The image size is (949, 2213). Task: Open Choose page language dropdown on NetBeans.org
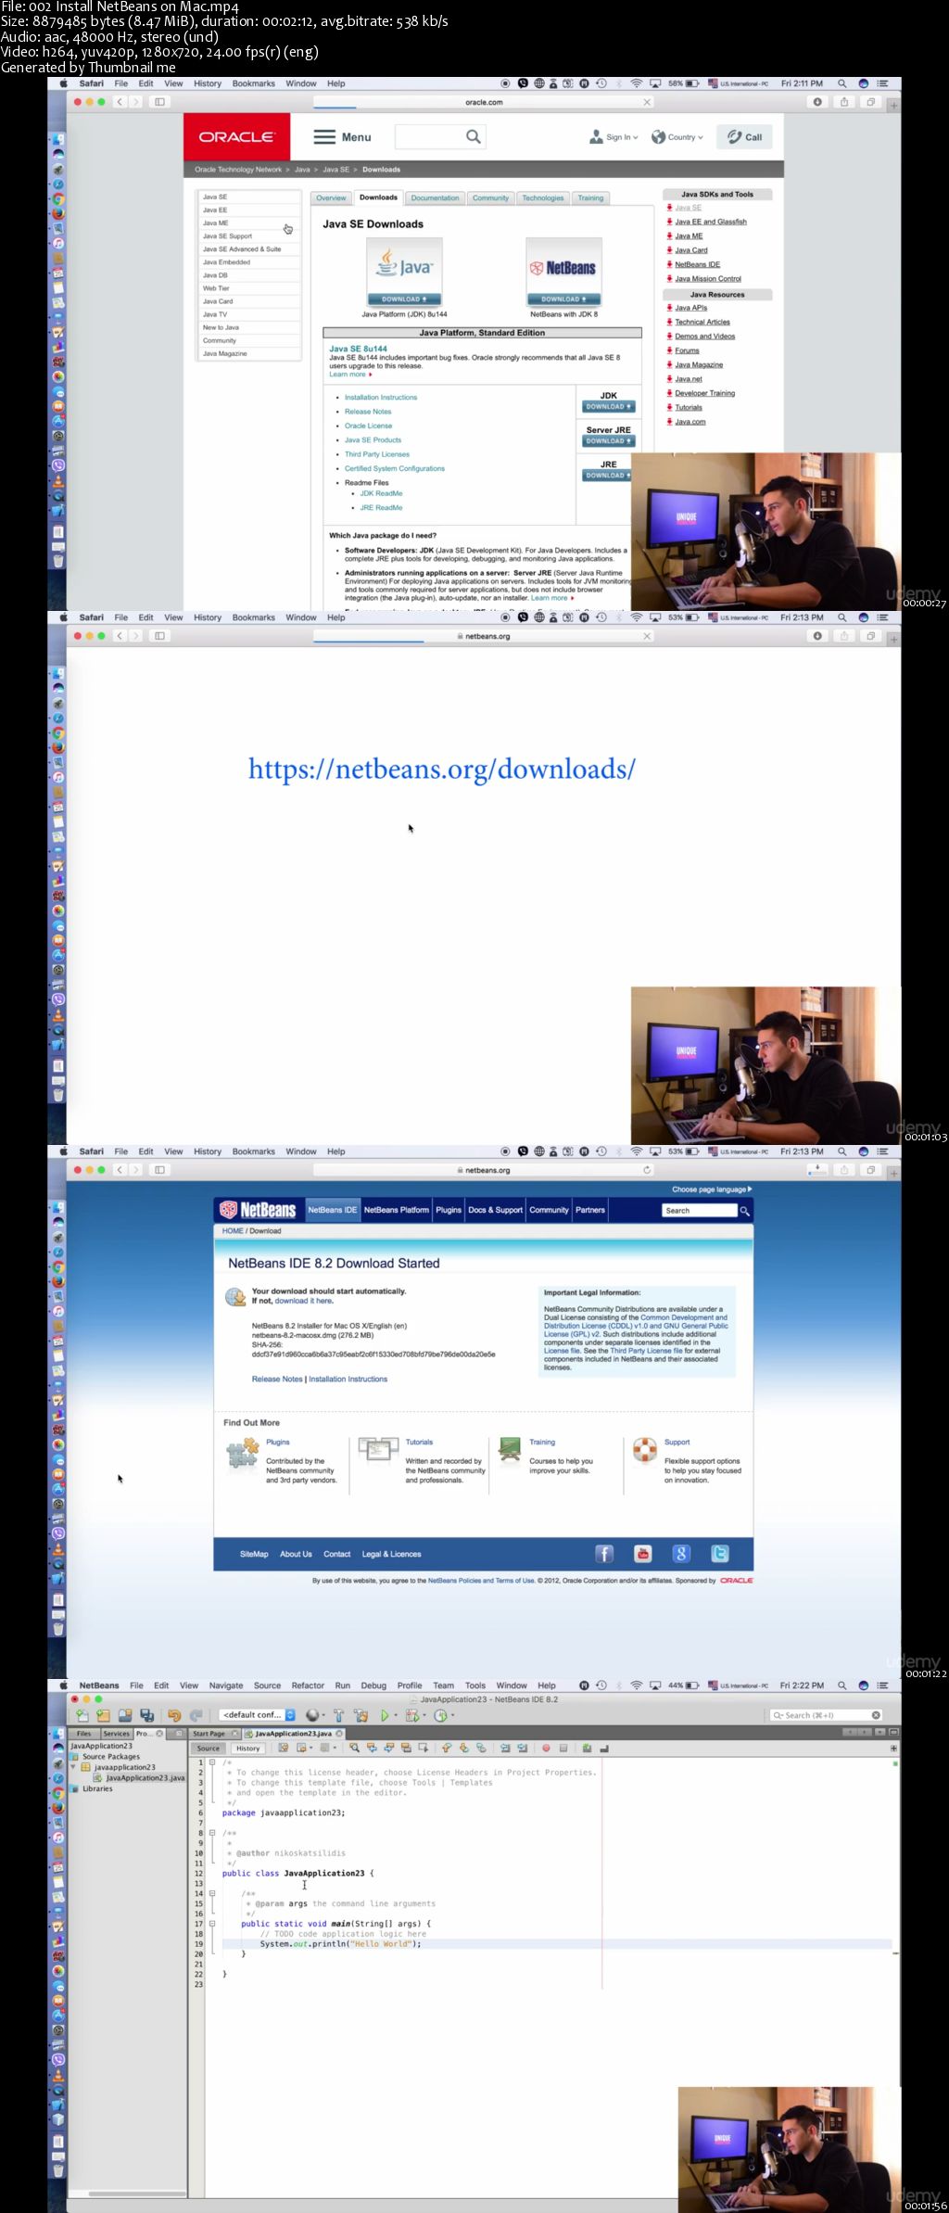coord(712,1189)
